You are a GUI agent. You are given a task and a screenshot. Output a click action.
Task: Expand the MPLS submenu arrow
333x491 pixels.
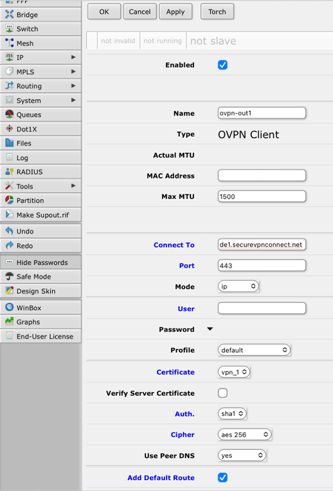click(73, 71)
